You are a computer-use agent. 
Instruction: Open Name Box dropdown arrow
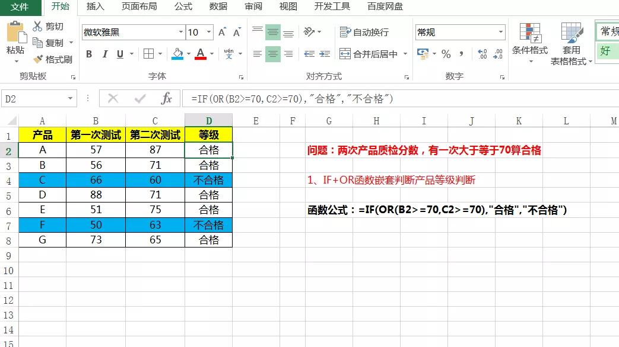[70, 99]
